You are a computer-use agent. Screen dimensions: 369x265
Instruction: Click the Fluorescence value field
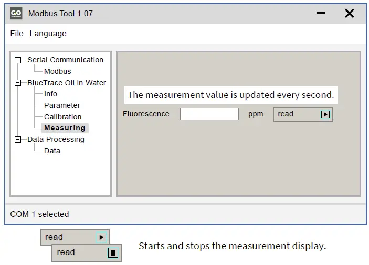209,114
